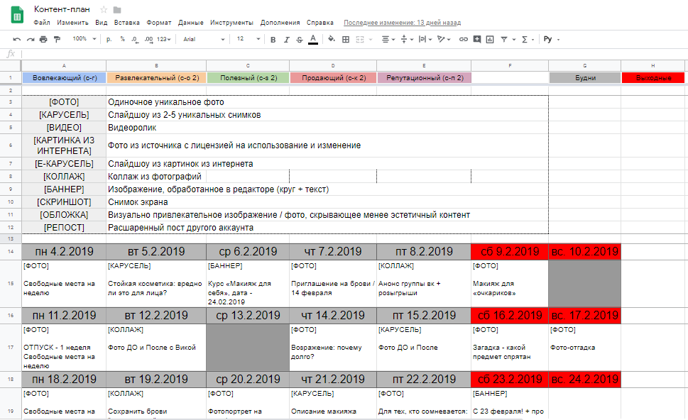The width and height of the screenshot is (688, 420).
Task: Open the Google Sheets home icon
Action: (17, 15)
